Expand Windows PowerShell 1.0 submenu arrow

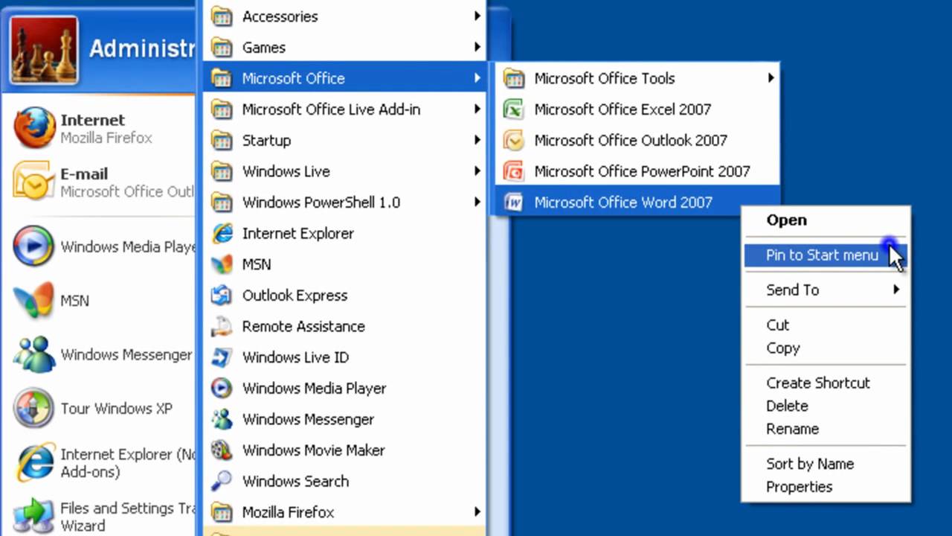pyautogui.click(x=477, y=202)
